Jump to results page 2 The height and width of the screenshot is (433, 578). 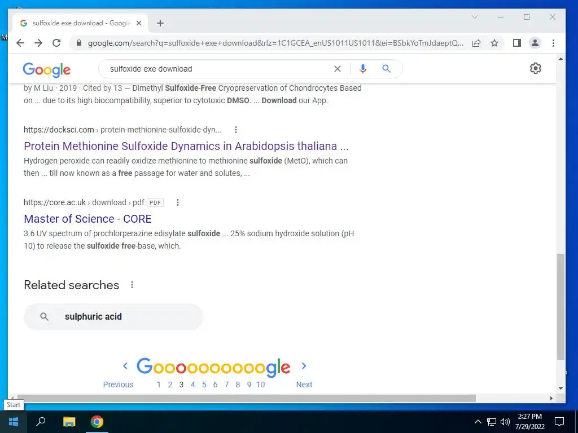tap(170, 385)
